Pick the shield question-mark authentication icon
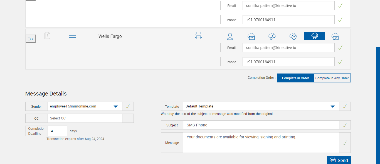 293,36
